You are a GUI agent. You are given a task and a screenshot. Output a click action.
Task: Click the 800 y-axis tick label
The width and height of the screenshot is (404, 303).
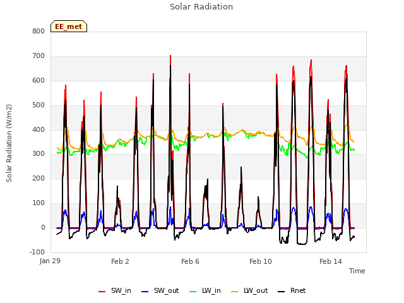click(x=39, y=32)
